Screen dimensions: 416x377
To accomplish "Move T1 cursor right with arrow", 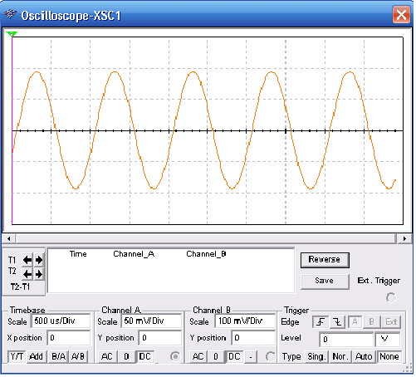I will pos(39,260).
